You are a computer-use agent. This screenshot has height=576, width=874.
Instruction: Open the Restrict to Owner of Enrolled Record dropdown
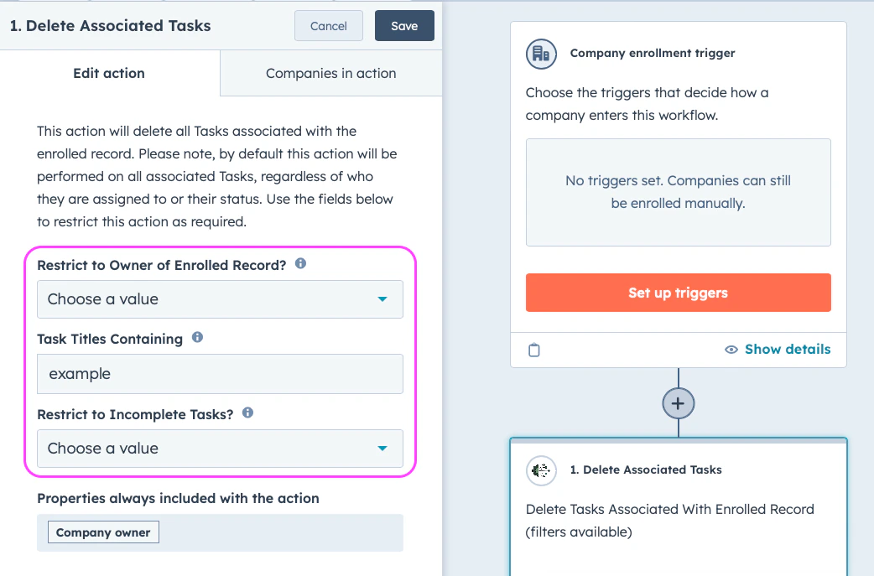(220, 298)
